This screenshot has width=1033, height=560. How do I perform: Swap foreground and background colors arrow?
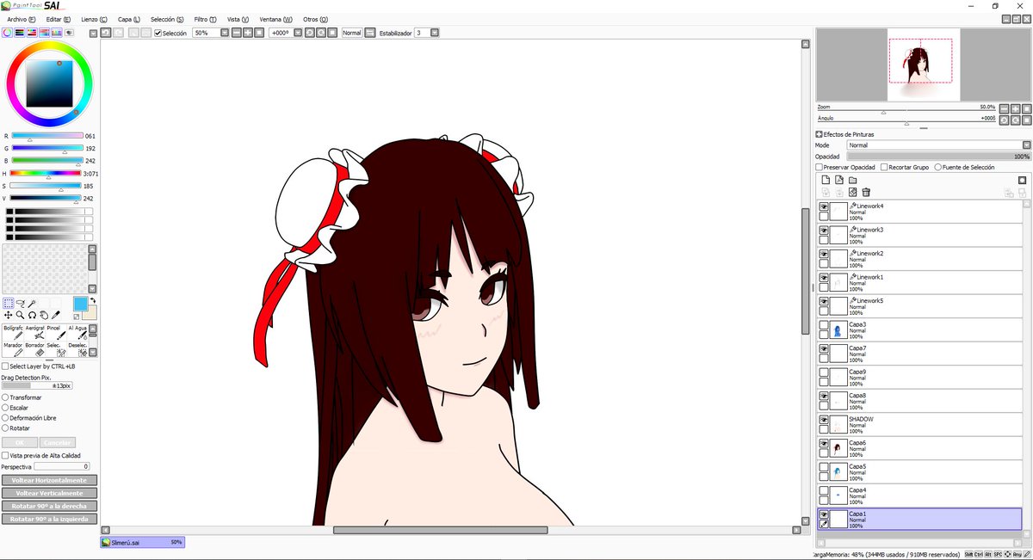92,300
